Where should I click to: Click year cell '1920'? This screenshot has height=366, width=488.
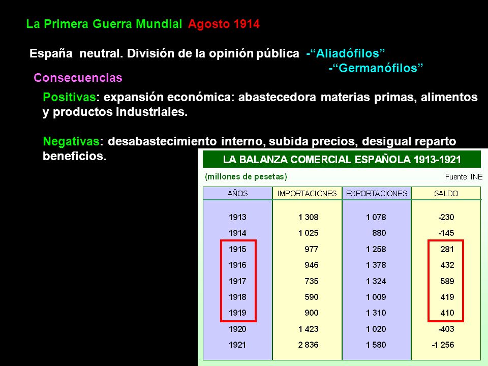tap(237, 329)
